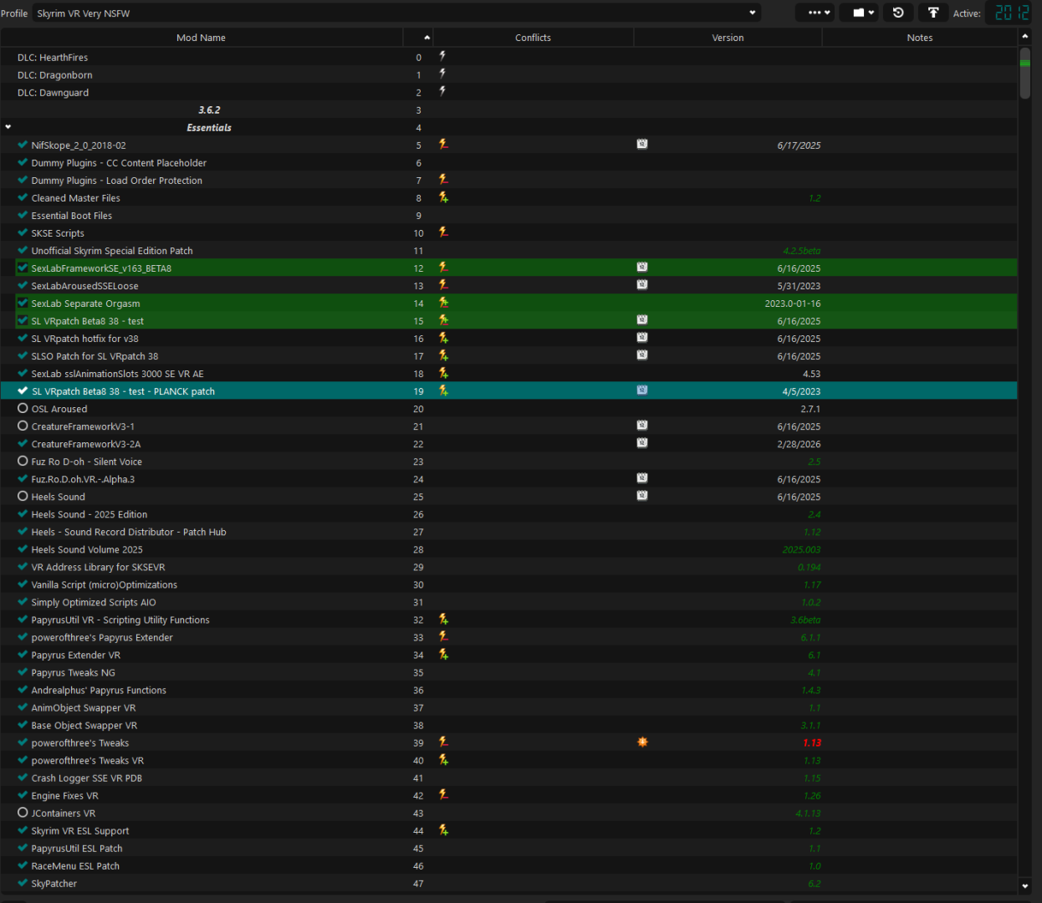Click notes icon on CreatureFrameworkV3-1 row

pyautogui.click(x=642, y=426)
